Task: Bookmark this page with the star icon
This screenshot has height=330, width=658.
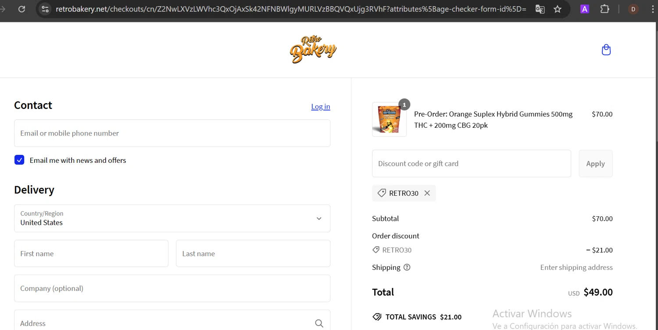Action: click(558, 9)
